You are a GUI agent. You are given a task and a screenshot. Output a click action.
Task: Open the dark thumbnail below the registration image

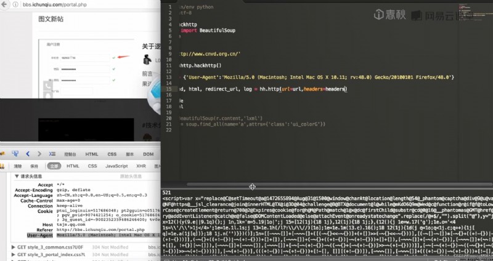click(x=86, y=129)
